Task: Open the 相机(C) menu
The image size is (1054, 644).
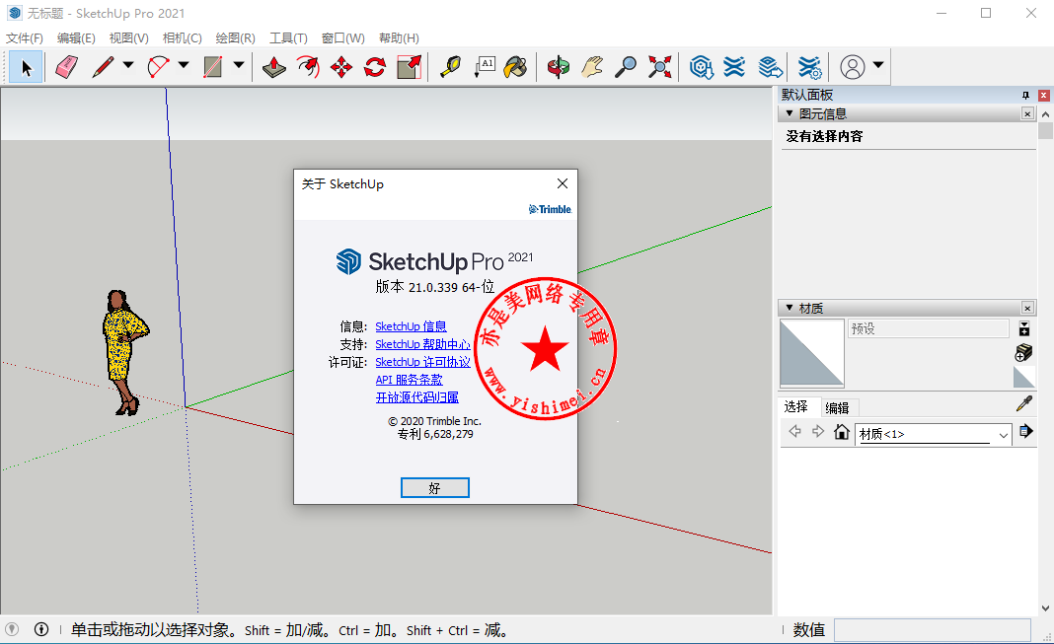Action: [183, 38]
